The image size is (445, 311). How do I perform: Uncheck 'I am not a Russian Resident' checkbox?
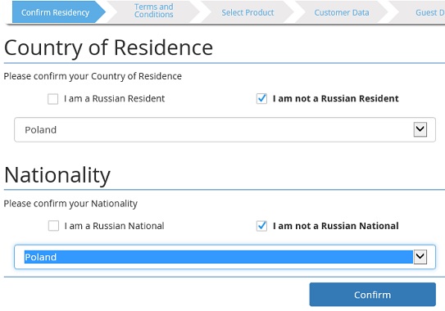261,99
